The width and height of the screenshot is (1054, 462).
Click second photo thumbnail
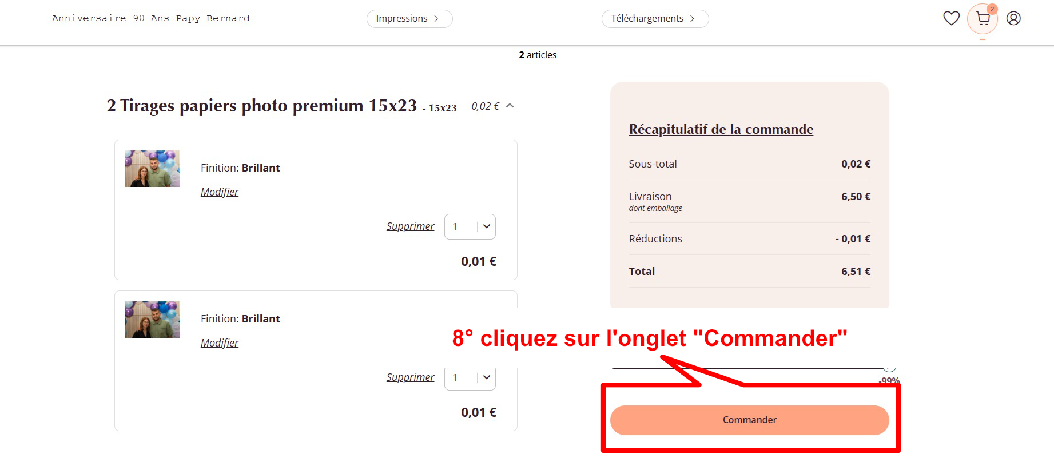153,320
